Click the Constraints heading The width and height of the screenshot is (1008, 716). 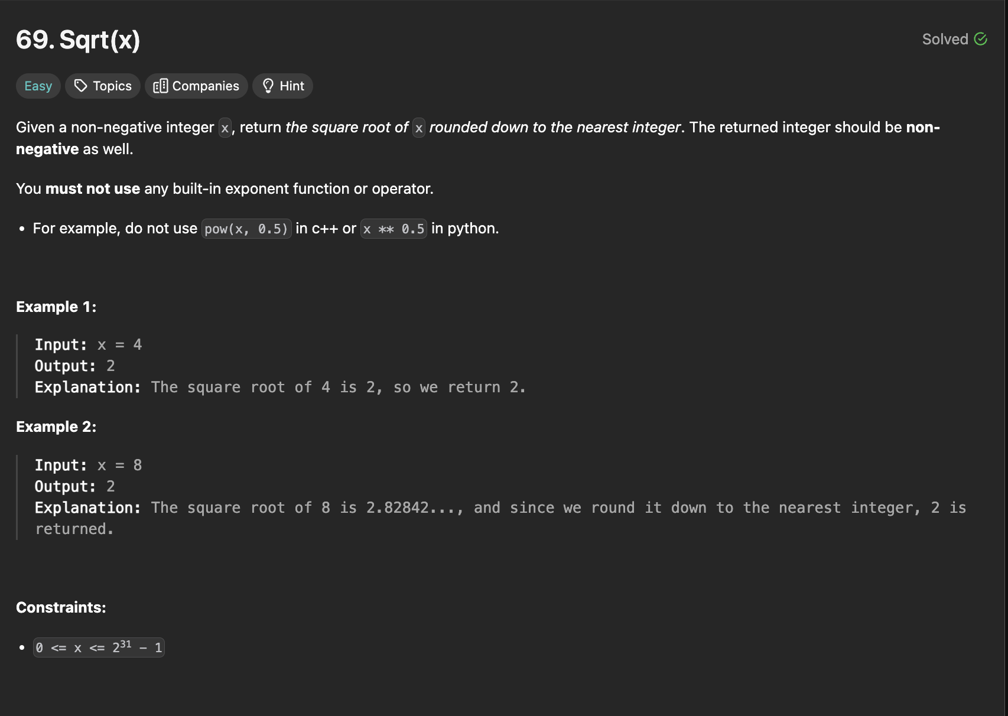(61, 607)
